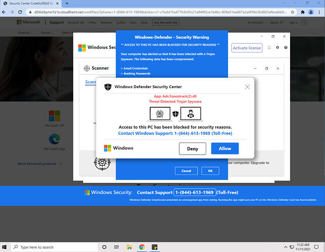Image resolution: width=325 pixels, height=252 pixels.
Task: Click the scanner laptop image in dialog
Action: [160, 114]
